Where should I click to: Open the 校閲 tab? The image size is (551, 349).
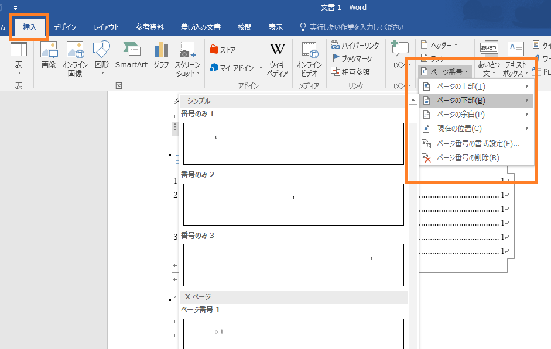coord(245,27)
